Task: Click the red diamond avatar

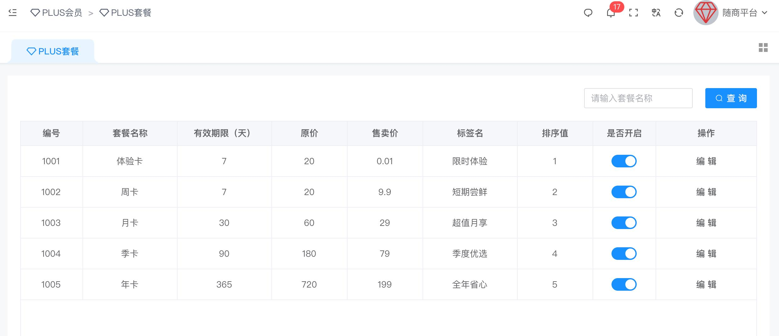Action: tap(706, 13)
